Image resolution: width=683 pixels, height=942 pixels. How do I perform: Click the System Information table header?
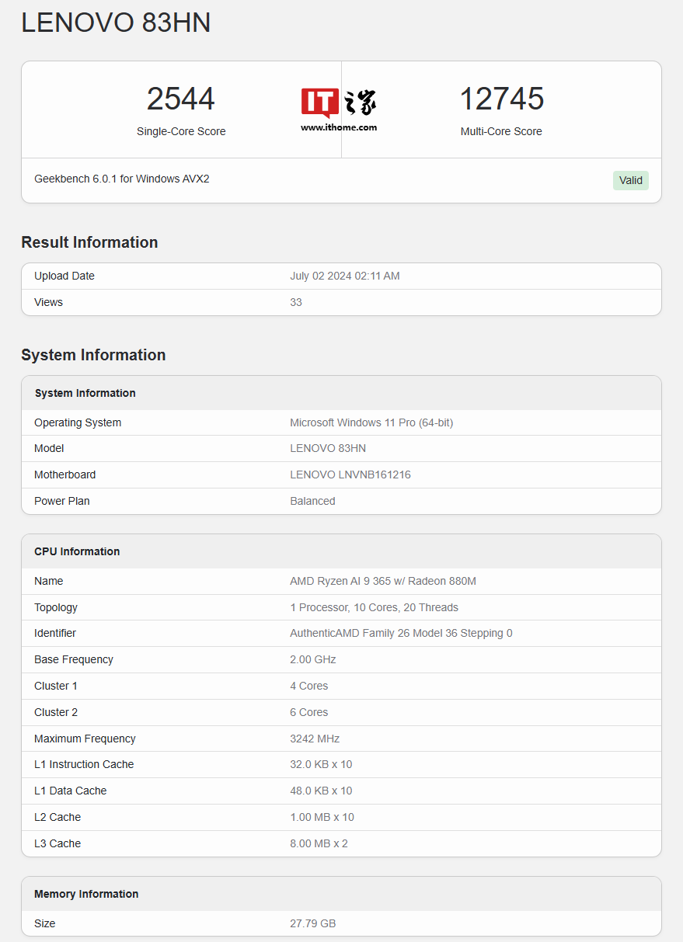pyautogui.click(x=85, y=393)
